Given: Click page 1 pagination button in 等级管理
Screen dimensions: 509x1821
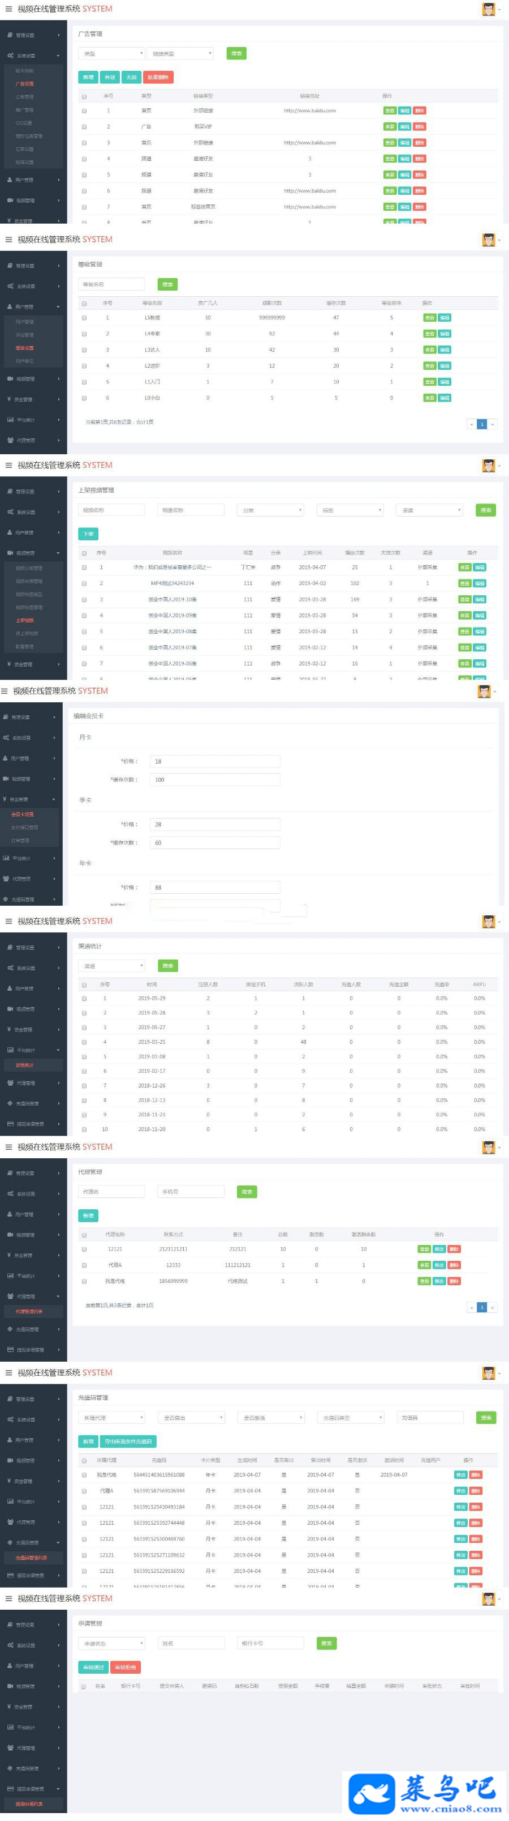Looking at the screenshot, I should (x=482, y=424).
